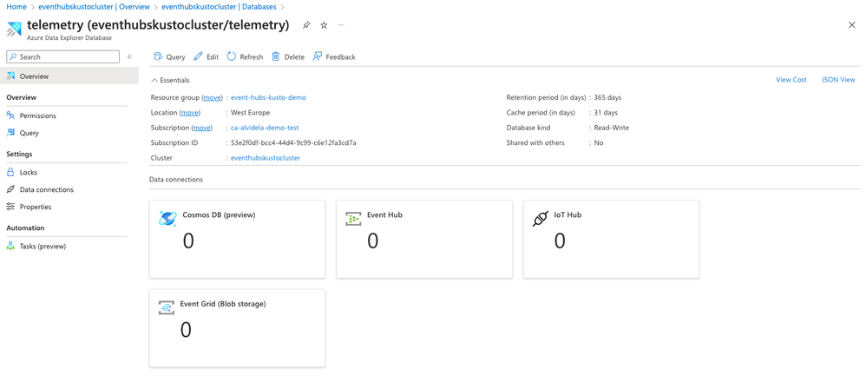The height and width of the screenshot is (376, 866).
Task: Focus the sidebar Search box
Action: click(63, 57)
